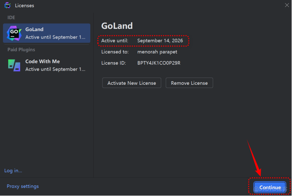Screen dimensions: 292x196
Task: Open the Proxy settings link
Action: pos(23,186)
